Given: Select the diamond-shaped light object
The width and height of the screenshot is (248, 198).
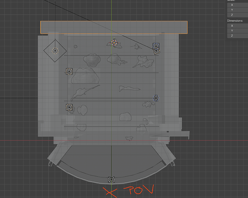Looking at the screenshot, I should (55, 51).
